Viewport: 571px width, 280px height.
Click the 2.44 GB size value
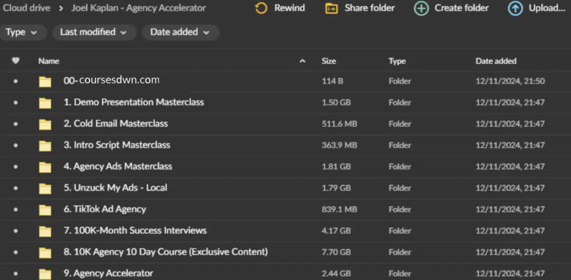(336, 274)
